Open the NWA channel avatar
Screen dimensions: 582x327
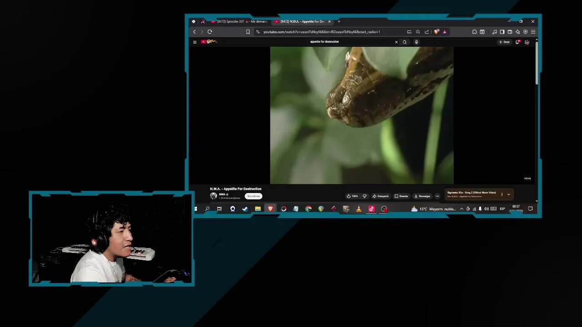coord(213,196)
